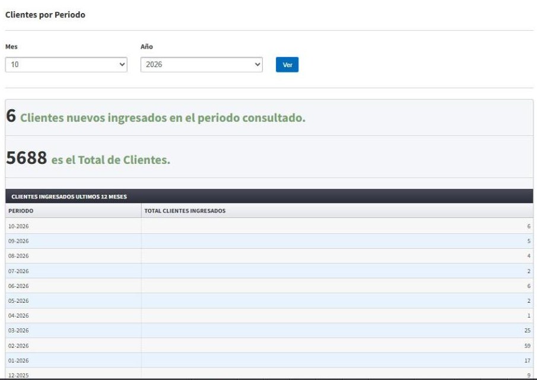Click the value 6 in 06-2026 row
537x380 pixels.
pos(529,286)
